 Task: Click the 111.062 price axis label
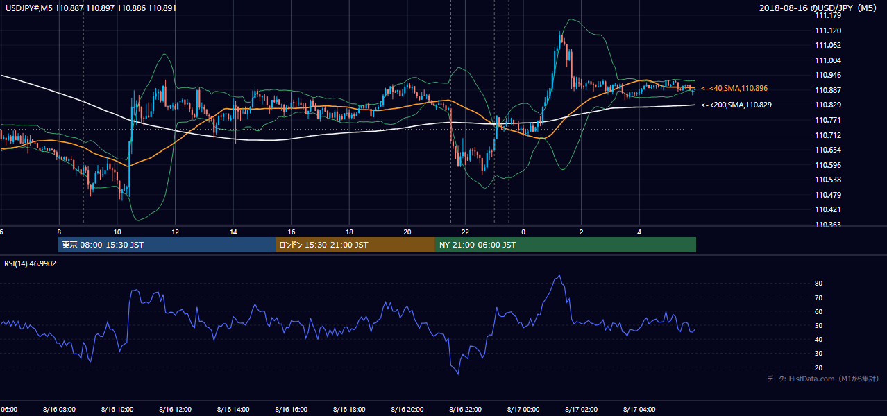tap(827, 45)
